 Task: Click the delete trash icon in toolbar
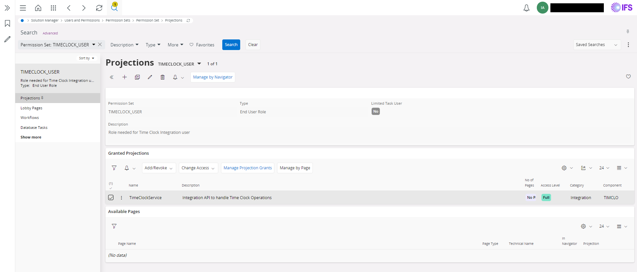click(x=163, y=77)
